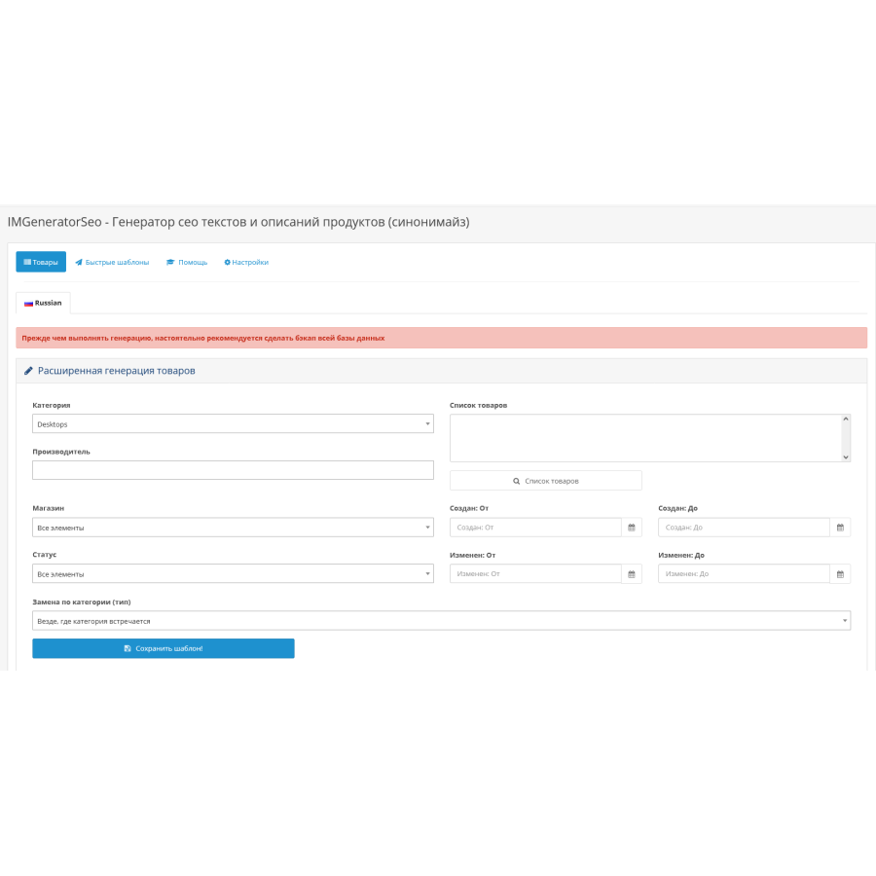Focus the Производитель input field
This screenshot has height=876, width=876.
coord(233,470)
